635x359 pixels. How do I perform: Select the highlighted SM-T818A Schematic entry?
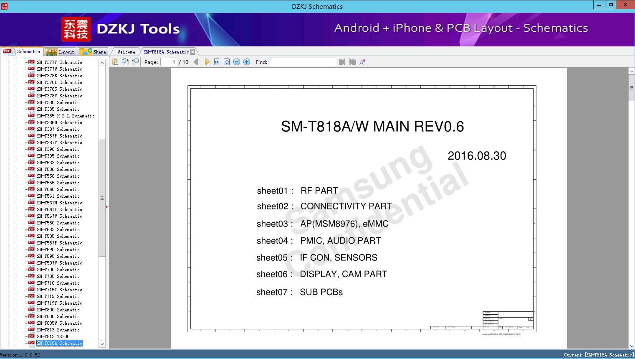point(59,343)
